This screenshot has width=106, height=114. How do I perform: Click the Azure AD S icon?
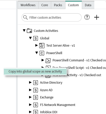36,90
